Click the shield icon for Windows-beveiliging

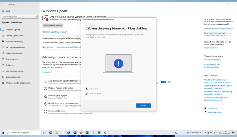coord(3,42)
